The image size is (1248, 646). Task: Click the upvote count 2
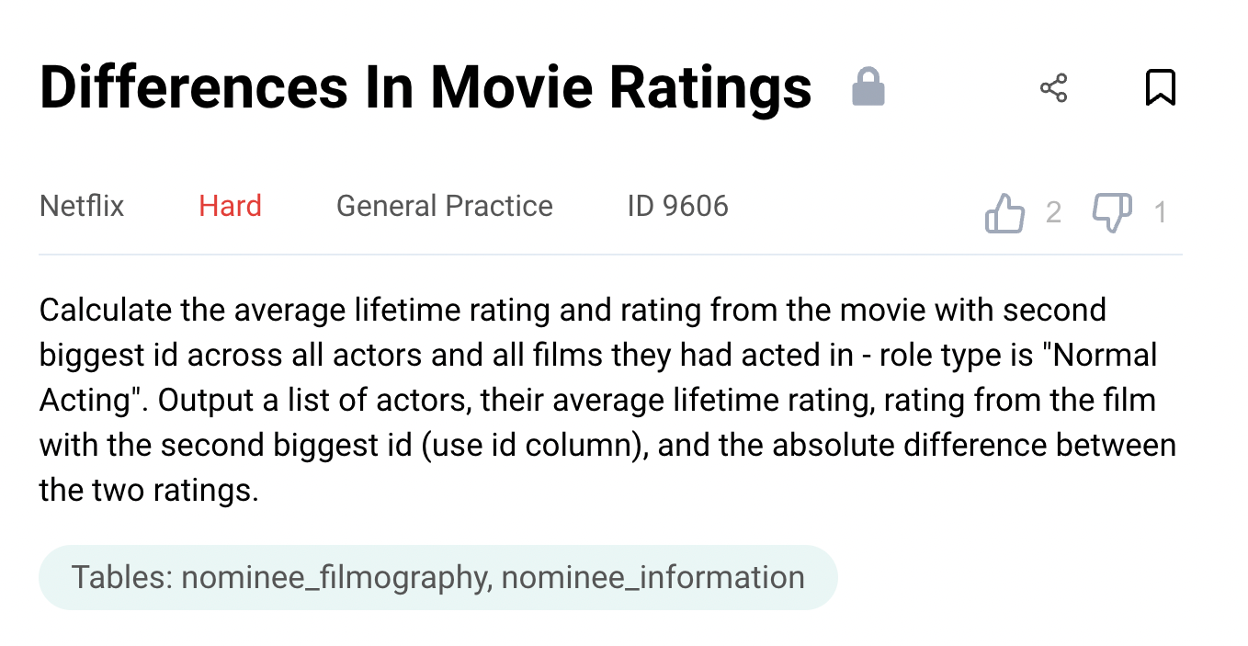(1053, 213)
